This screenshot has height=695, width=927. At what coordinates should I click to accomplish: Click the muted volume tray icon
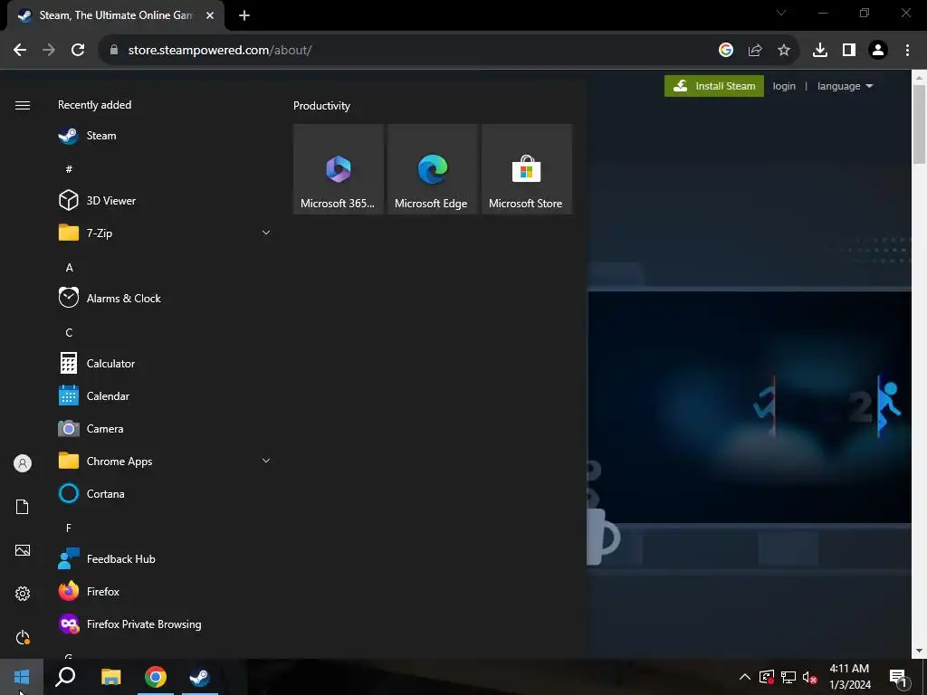pos(810,677)
